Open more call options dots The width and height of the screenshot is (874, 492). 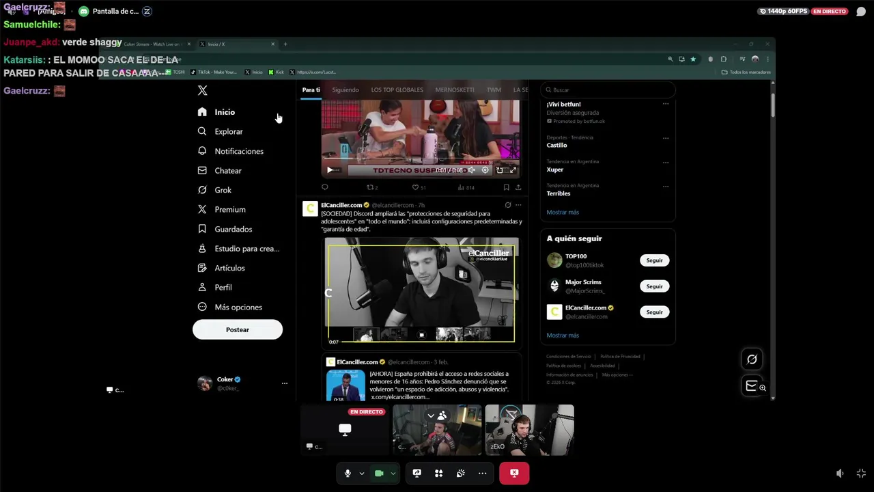tap(483, 473)
